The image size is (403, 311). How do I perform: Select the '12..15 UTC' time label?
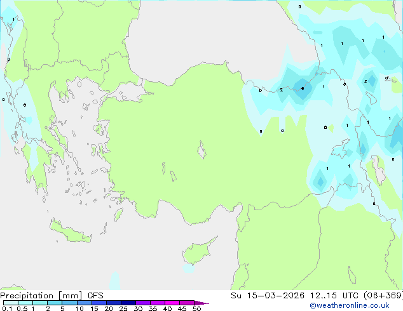(334, 296)
